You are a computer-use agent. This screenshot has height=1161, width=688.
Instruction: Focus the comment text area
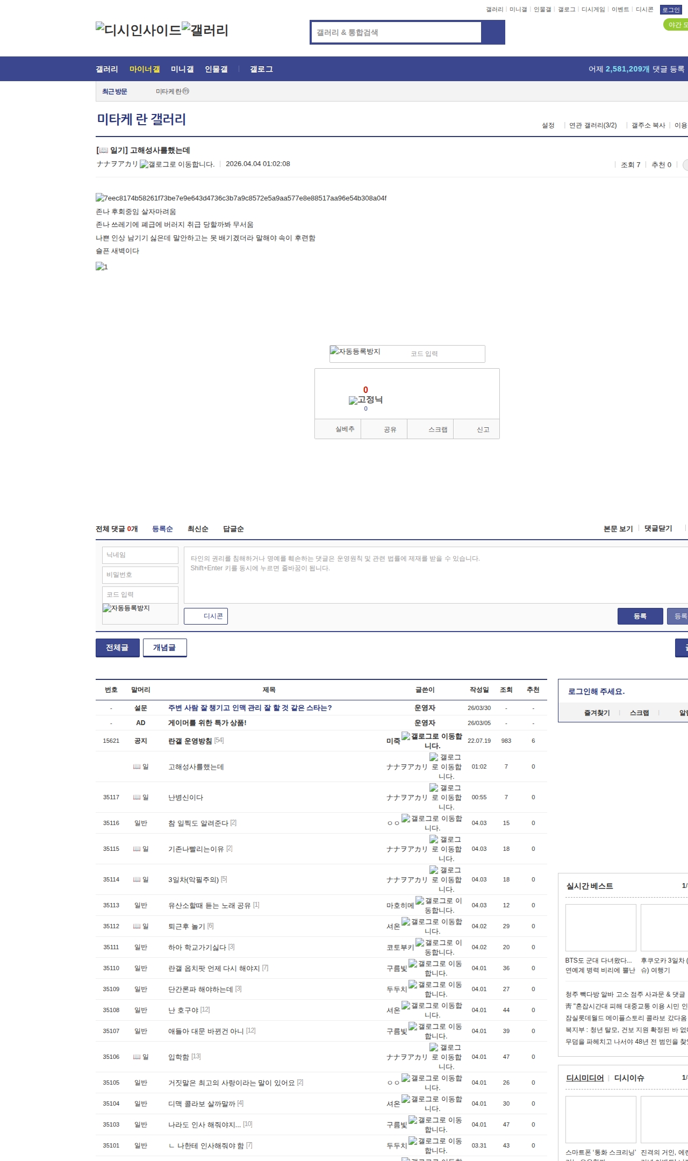click(436, 575)
